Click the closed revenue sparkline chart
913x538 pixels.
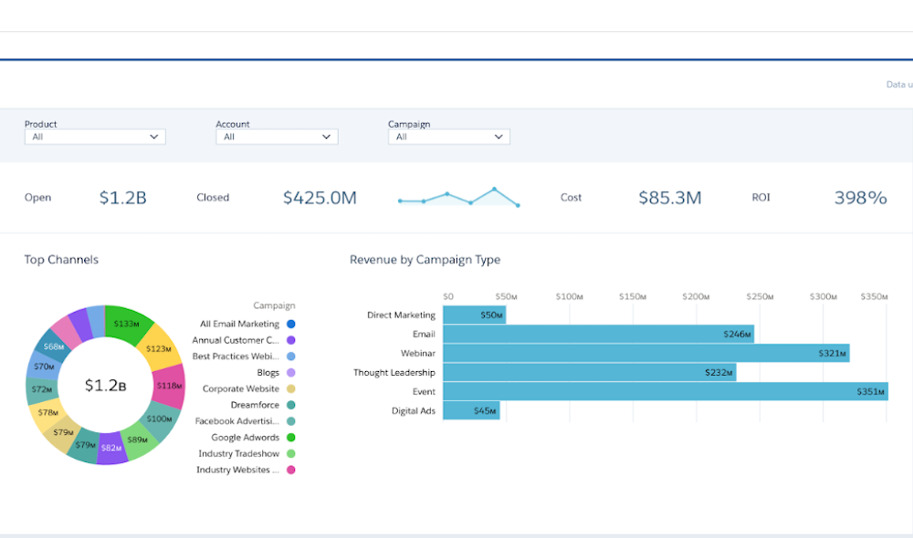click(x=458, y=198)
